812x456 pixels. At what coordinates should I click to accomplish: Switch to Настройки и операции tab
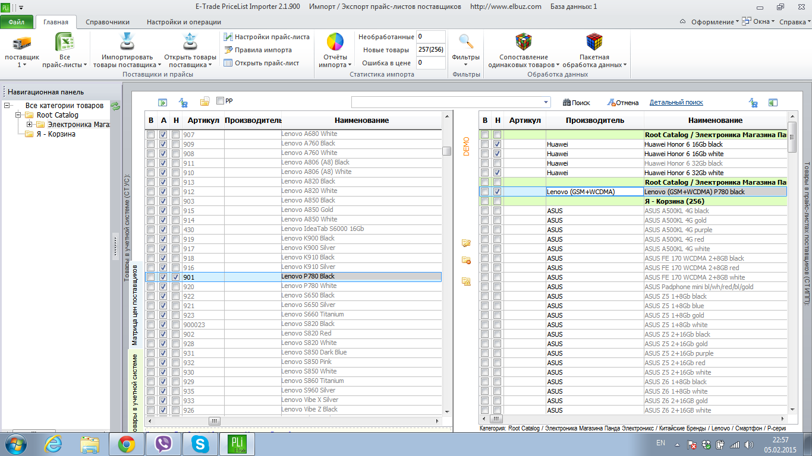click(184, 23)
